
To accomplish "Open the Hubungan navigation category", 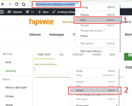I will pyautogui.click(x=56, y=34).
